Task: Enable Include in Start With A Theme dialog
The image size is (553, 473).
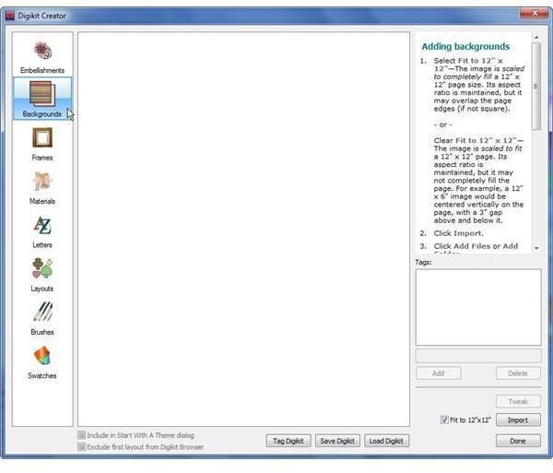Action: coord(81,435)
